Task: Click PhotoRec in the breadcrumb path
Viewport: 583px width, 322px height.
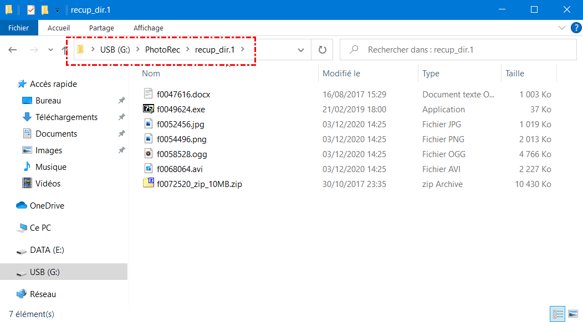Action: pyautogui.click(x=162, y=50)
